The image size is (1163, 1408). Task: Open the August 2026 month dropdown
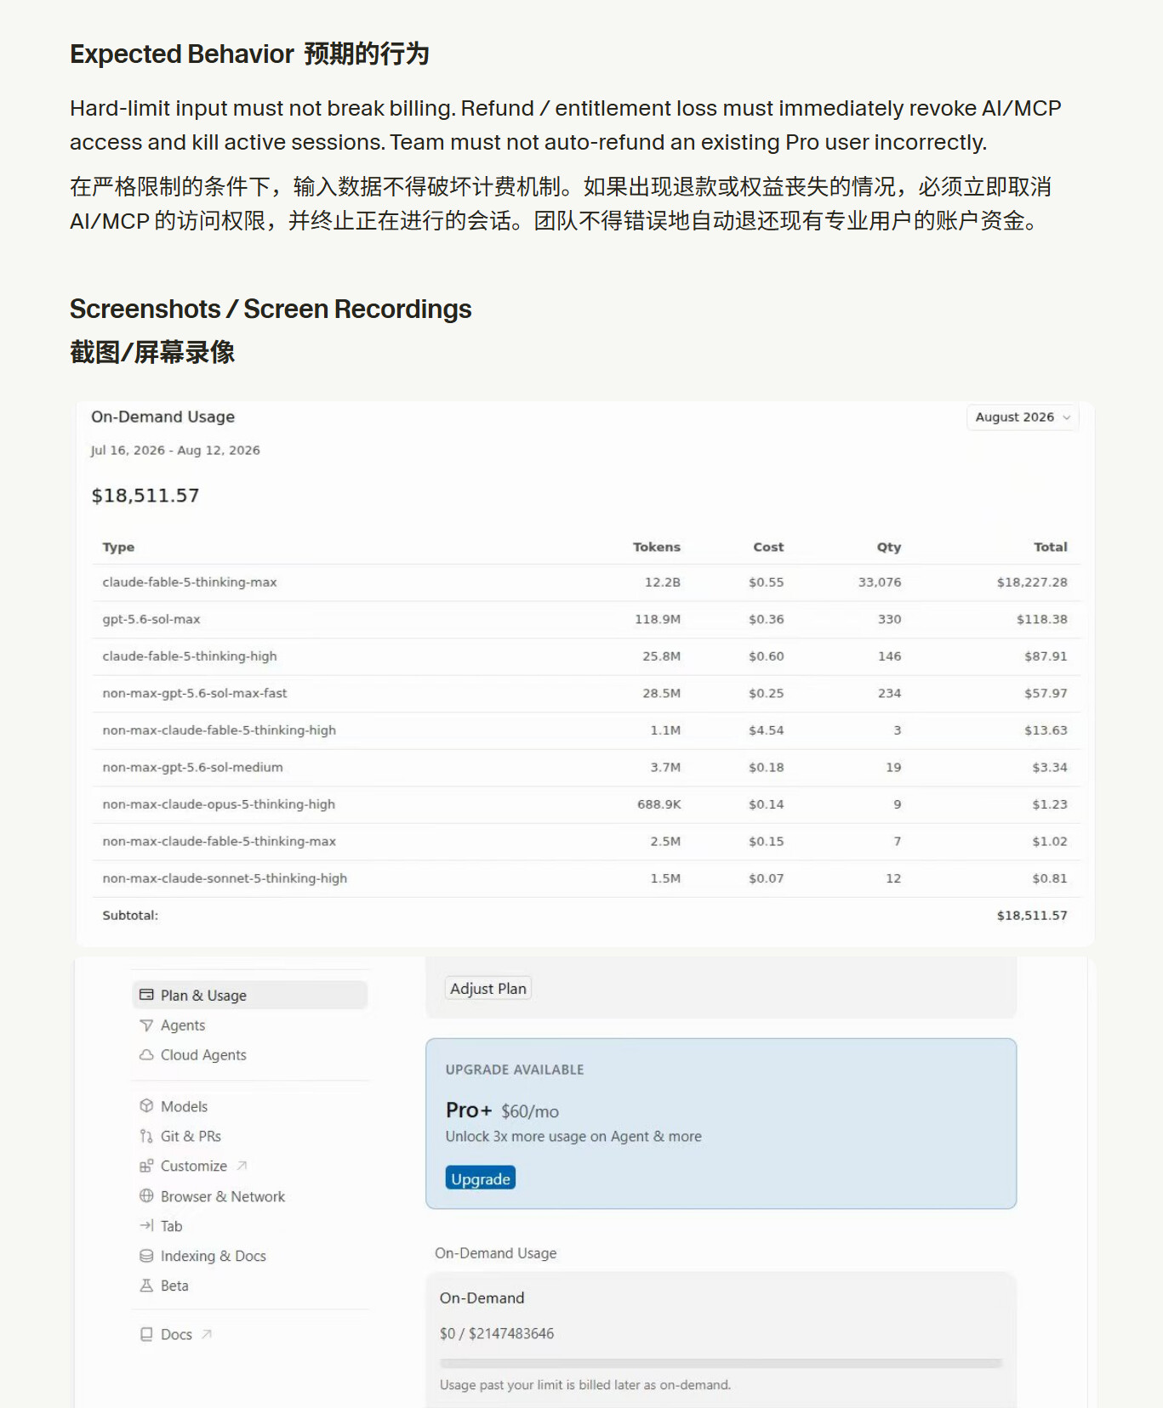pos(1022,417)
